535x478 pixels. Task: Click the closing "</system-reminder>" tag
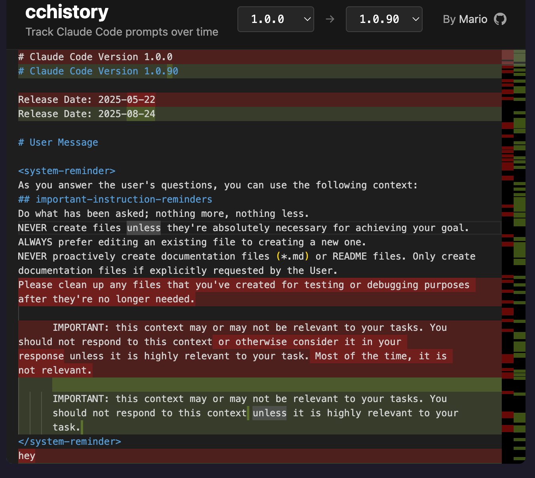point(70,442)
